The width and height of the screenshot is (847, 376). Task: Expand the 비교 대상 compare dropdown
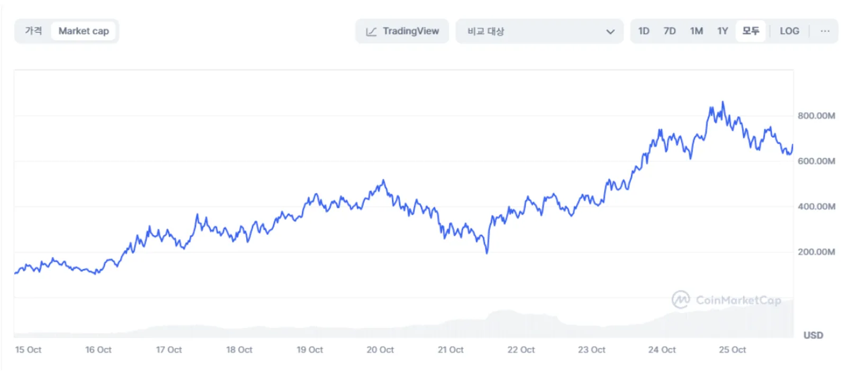(539, 31)
